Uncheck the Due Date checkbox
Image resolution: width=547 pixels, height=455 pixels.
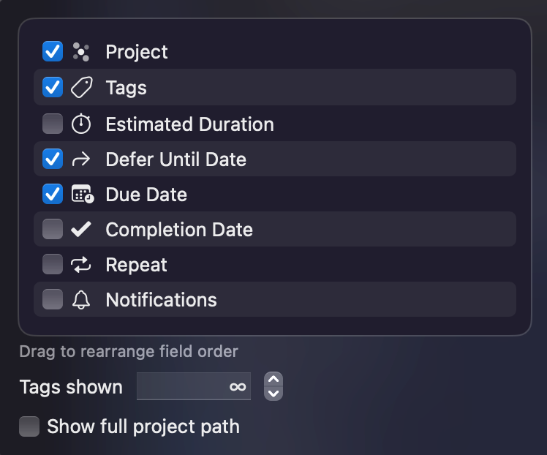pos(53,194)
